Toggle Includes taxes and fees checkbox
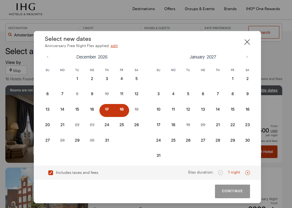 51,173
